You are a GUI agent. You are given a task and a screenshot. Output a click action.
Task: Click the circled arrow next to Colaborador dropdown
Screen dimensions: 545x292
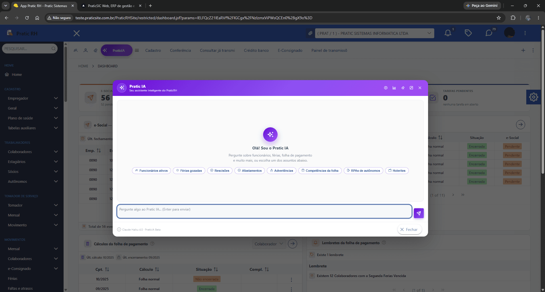292,244
